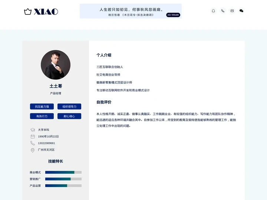The height and width of the screenshot is (200, 267).
Task: Click the 营销推广 skill label
Action: click(x=35, y=179)
